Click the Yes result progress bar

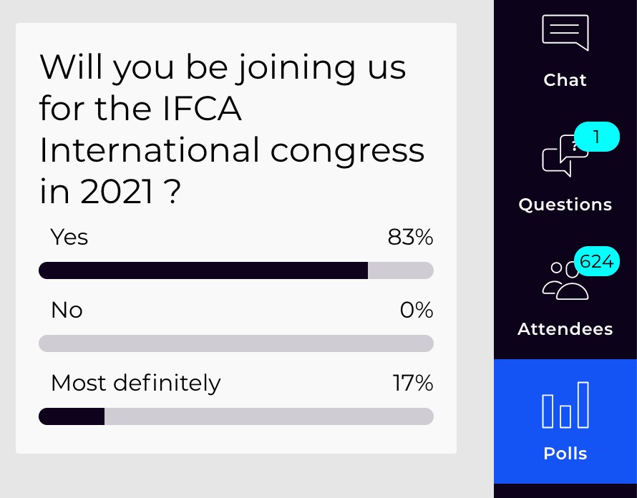pos(236,270)
